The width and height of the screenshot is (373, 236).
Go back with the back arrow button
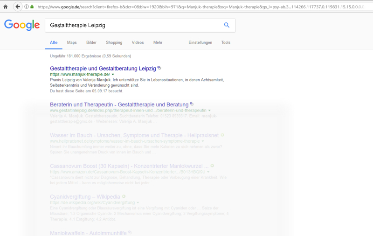coord(18,7)
